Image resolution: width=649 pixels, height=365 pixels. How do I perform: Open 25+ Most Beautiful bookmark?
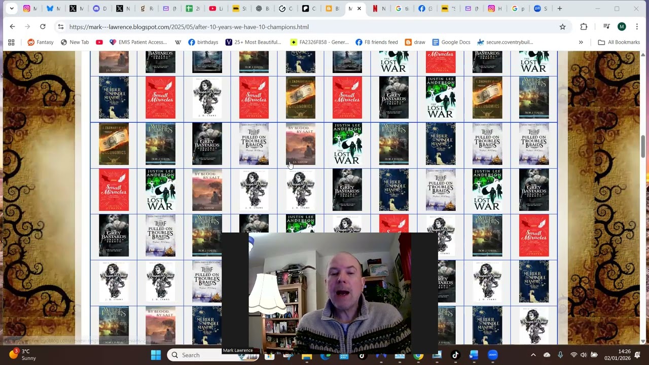[253, 42]
